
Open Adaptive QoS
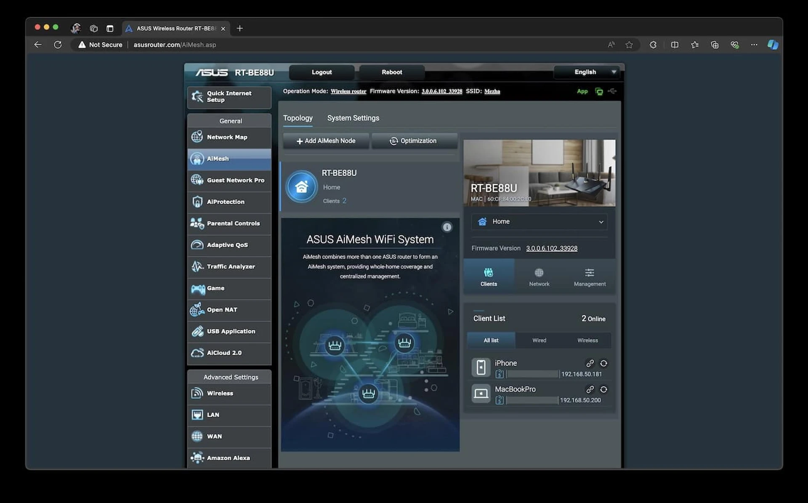(x=229, y=245)
